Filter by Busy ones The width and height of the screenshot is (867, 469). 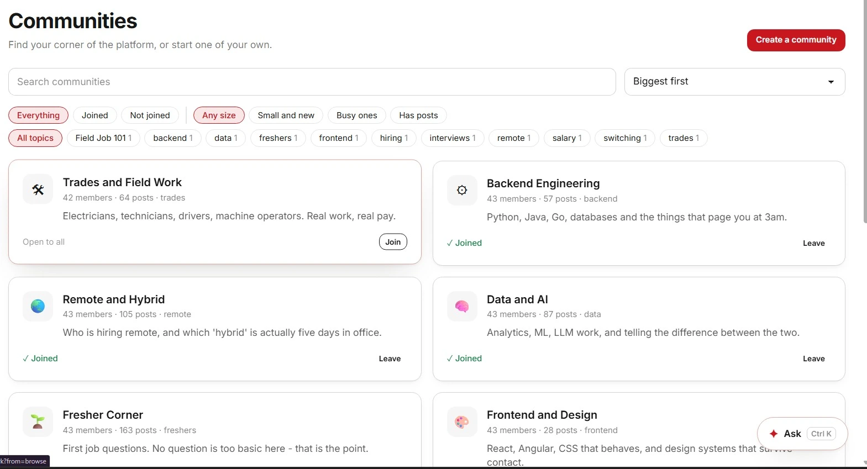pos(357,115)
